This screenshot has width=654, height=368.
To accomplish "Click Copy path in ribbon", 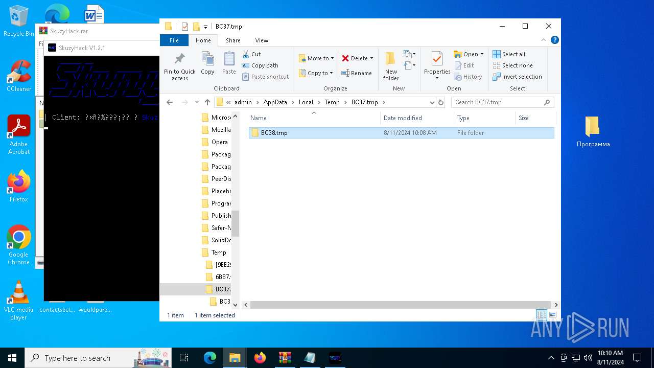I will pyautogui.click(x=260, y=65).
